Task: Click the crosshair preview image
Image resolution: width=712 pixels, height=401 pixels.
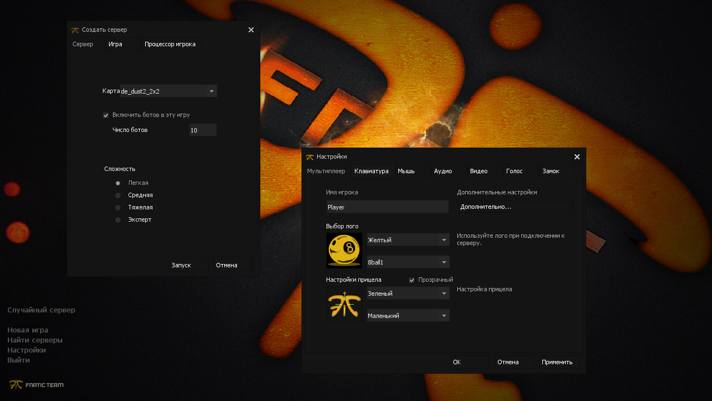Action: pyautogui.click(x=344, y=305)
